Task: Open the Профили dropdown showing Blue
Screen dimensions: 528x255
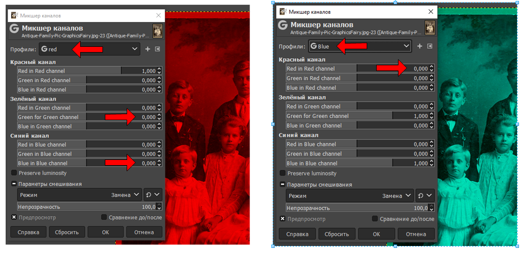Action: [x=360, y=46]
